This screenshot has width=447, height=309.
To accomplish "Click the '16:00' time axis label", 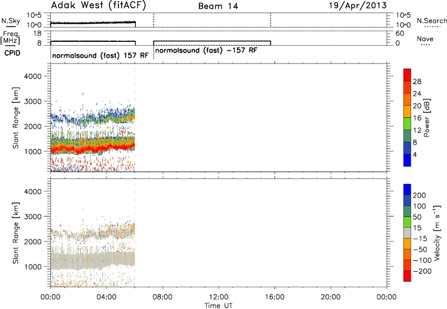I will coord(274,297).
